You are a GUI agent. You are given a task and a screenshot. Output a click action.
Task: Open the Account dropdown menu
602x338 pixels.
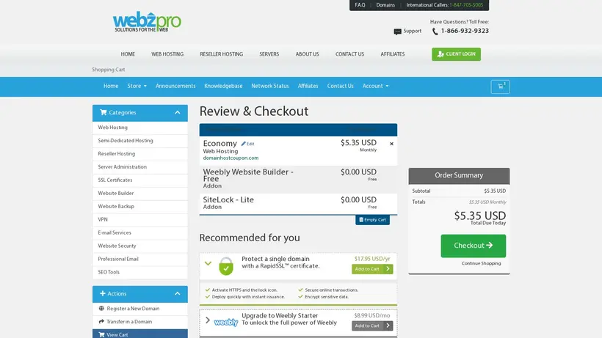(x=375, y=86)
